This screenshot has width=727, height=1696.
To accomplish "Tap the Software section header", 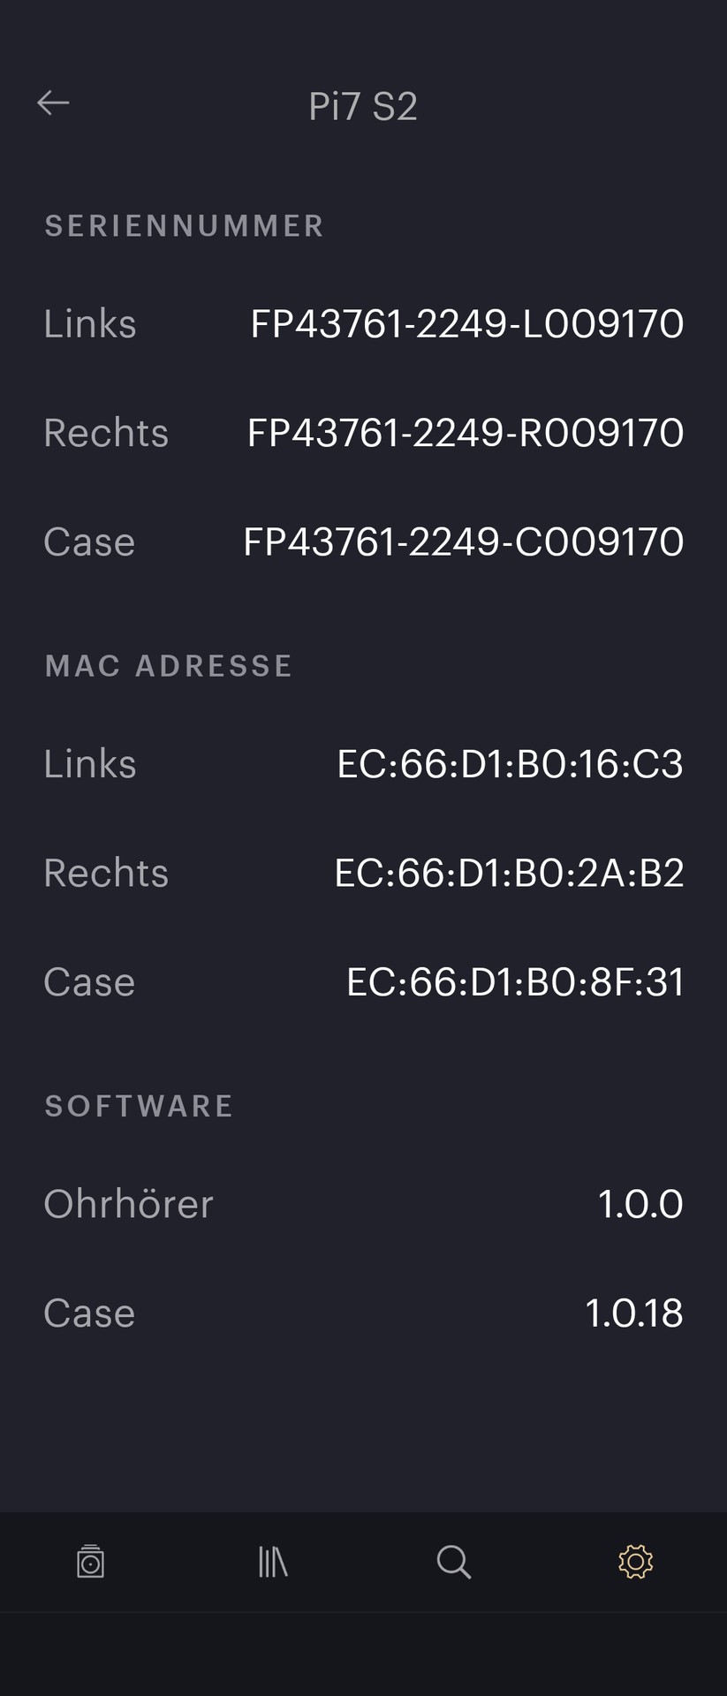I will coord(140,1106).
